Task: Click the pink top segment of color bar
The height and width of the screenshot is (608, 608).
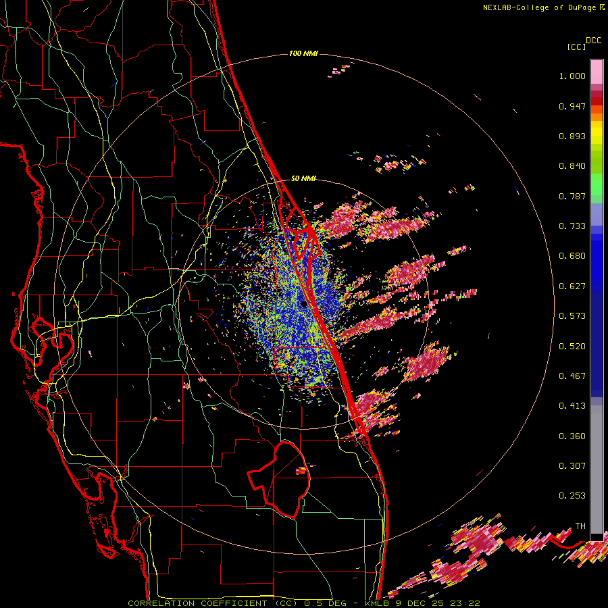Action: pos(597,72)
